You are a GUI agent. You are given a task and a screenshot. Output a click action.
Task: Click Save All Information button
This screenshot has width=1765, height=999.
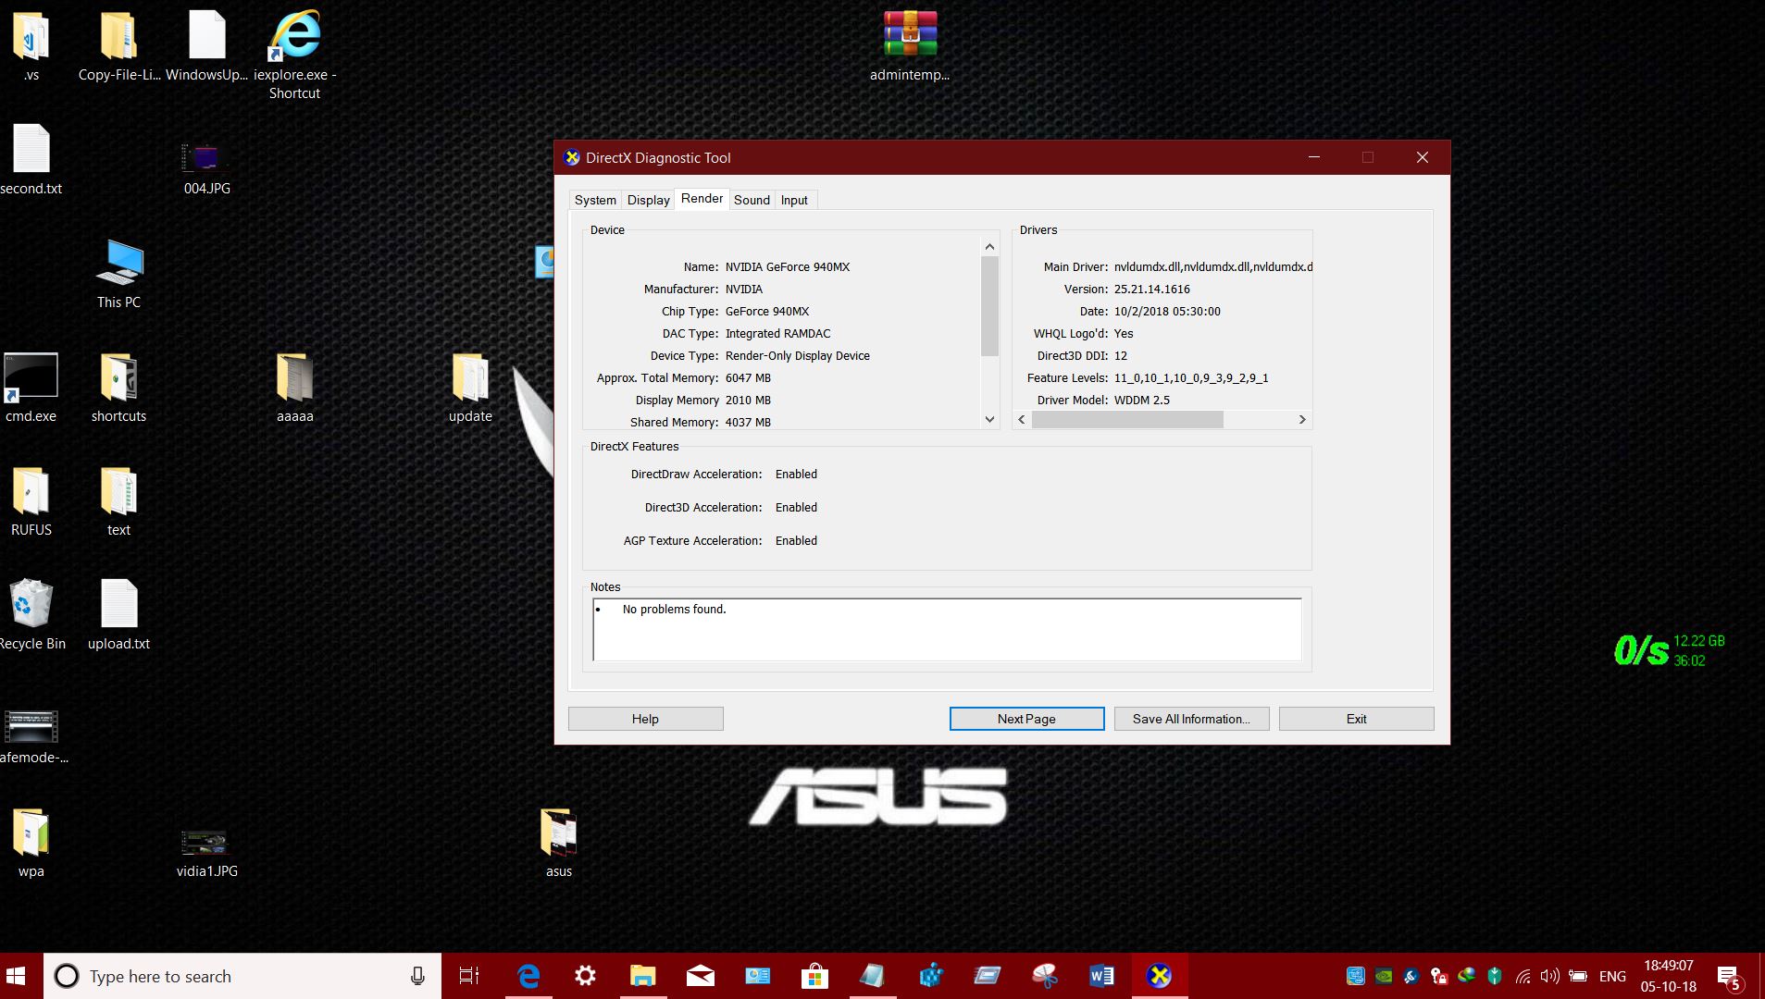tap(1191, 719)
